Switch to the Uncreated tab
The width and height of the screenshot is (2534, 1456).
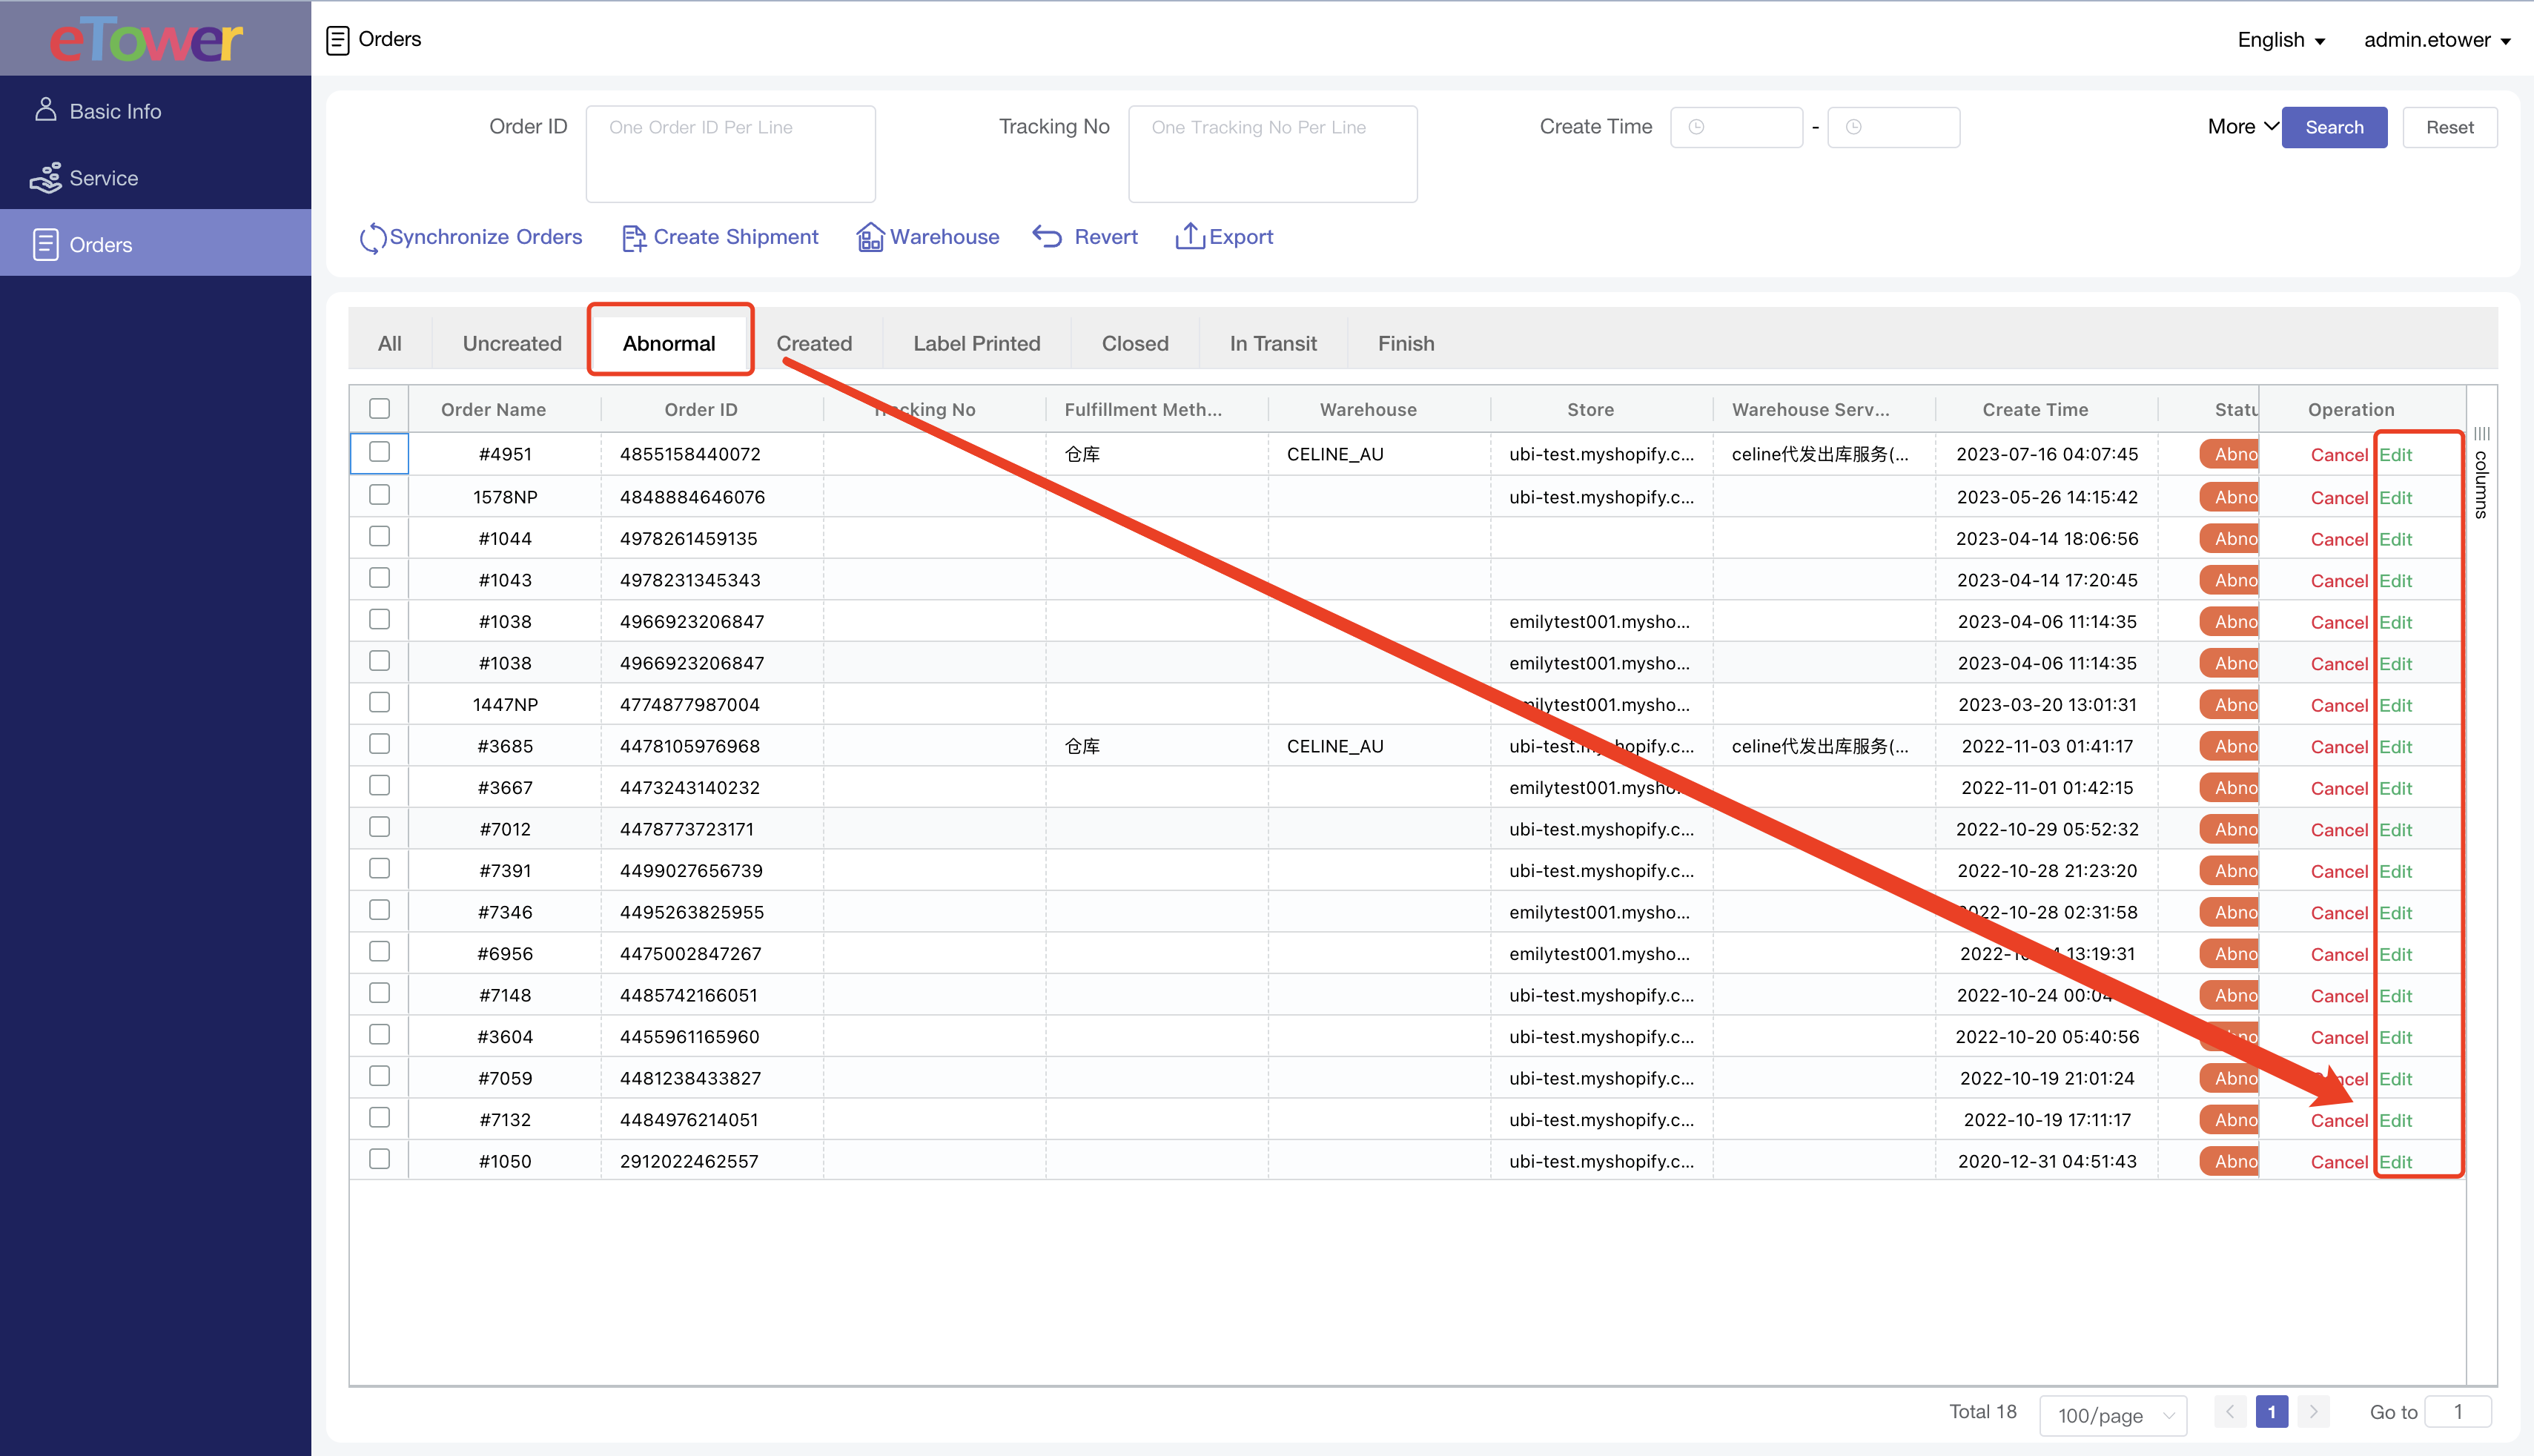coord(512,343)
